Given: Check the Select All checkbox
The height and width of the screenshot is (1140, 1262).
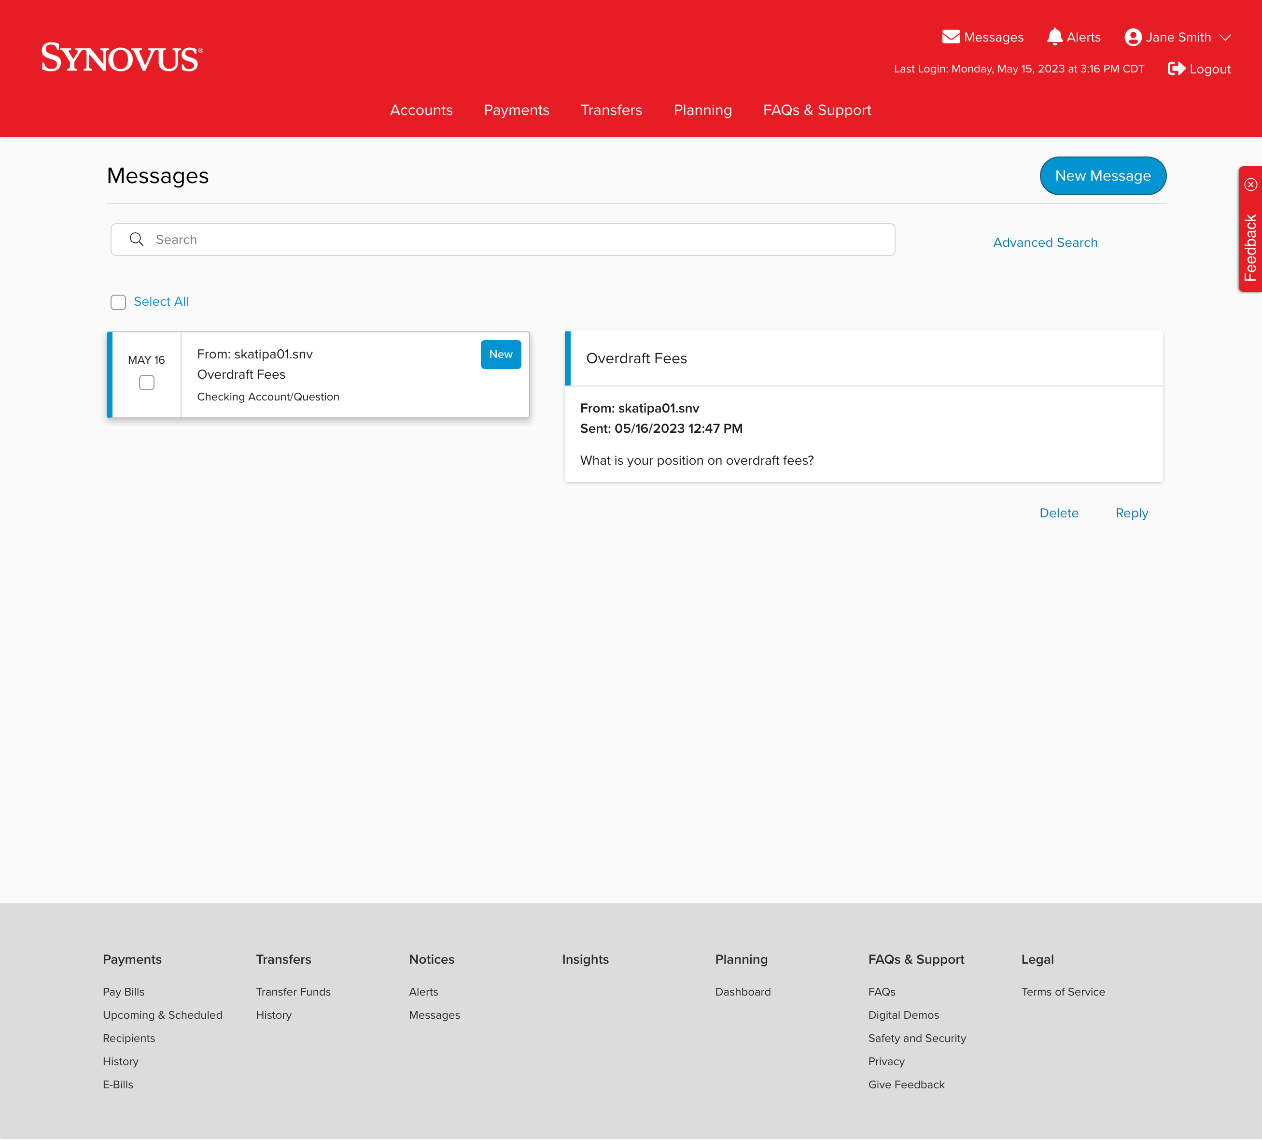Looking at the screenshot, I should pos(118,302).
